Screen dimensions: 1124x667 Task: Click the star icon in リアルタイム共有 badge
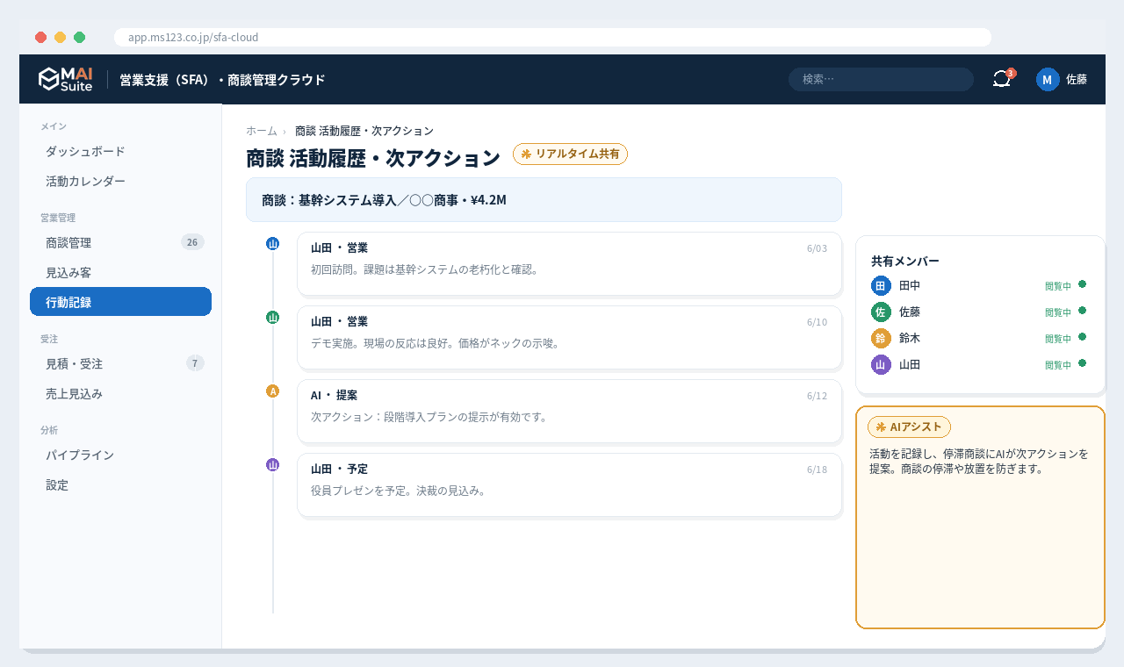[x=526, y=154]
